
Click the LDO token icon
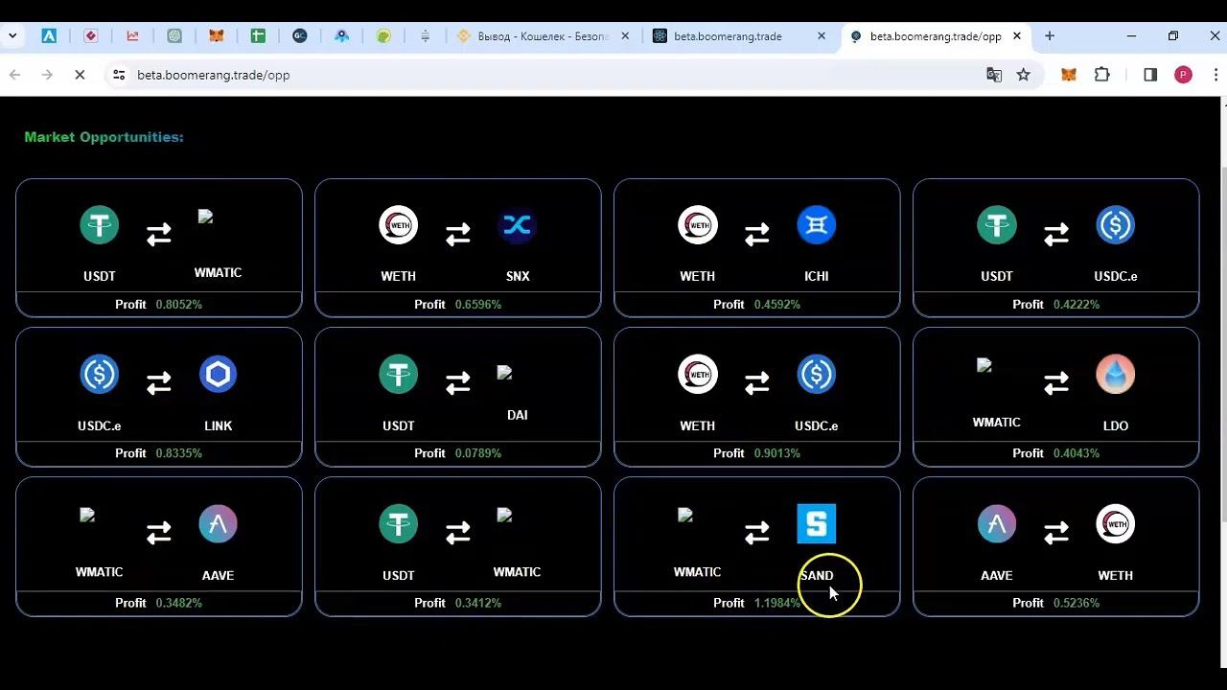(1115, 375)
